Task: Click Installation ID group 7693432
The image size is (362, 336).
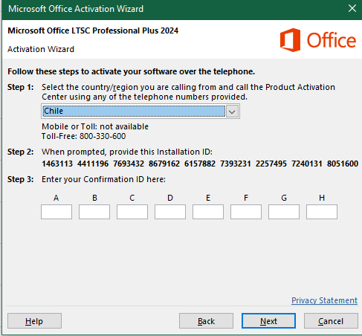Action: pyautogui.click(x=129, y=164)
